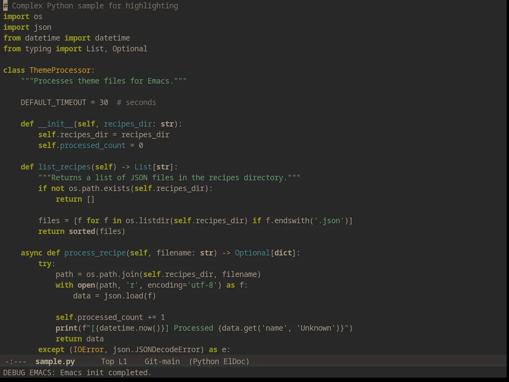Click the 'try:' keyword
Image resolution: width=509 pixels, height=382 pixels.
pos(47,263)
